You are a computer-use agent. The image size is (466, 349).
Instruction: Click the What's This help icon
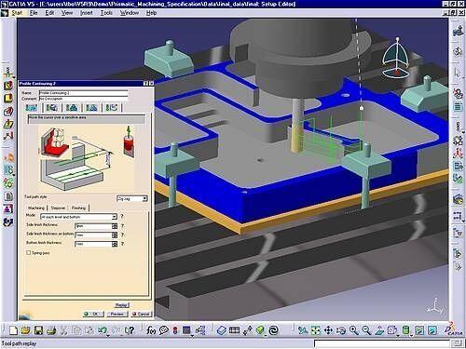[130, 330]
